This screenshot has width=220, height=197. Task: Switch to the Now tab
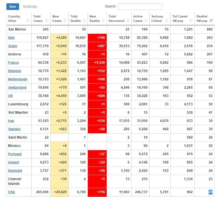[x=13, y=6]
